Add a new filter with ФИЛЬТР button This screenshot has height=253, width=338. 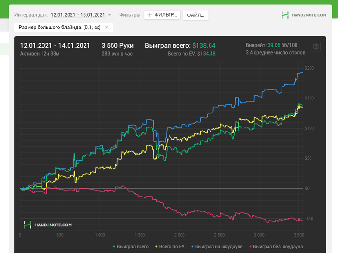[162, 15]
